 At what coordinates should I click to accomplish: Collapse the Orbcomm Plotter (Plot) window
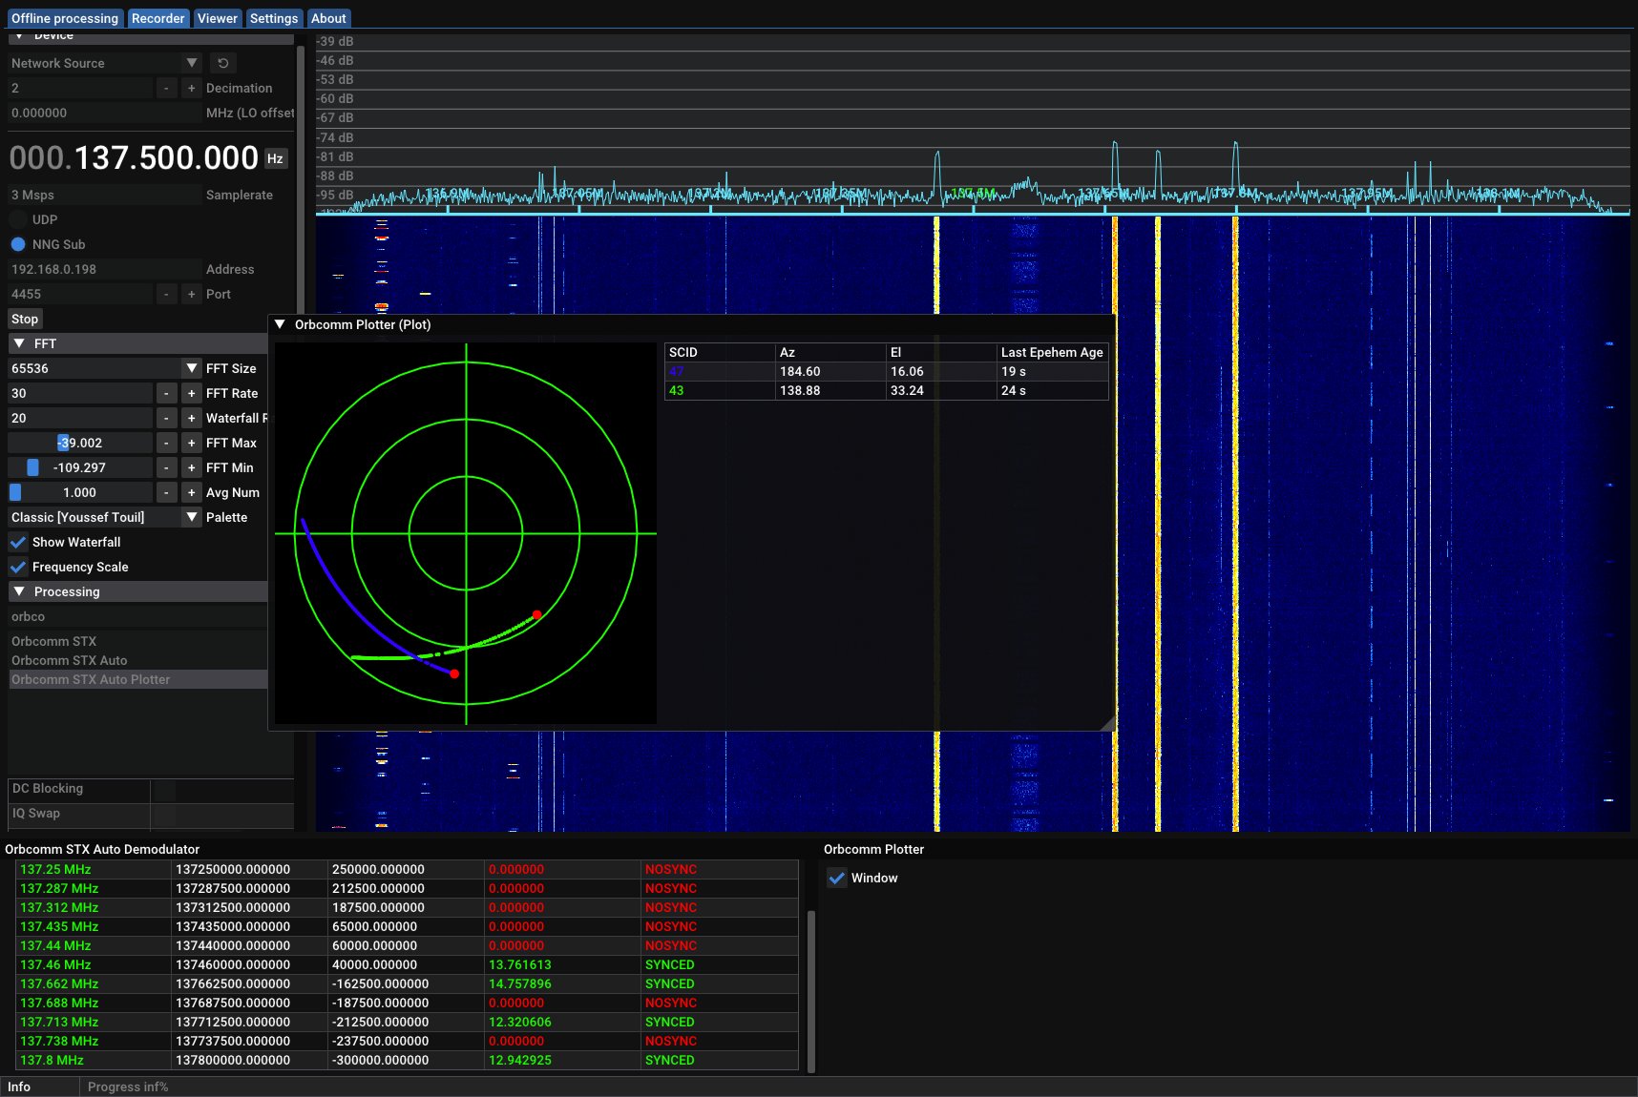tap(281, 324)
